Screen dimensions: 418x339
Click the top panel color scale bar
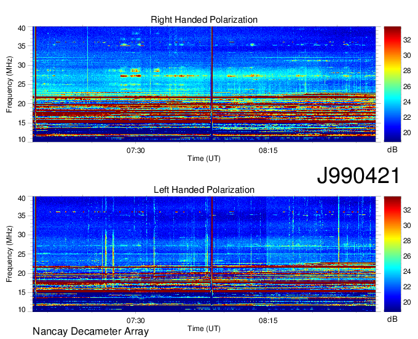click(x=392, y=84)
